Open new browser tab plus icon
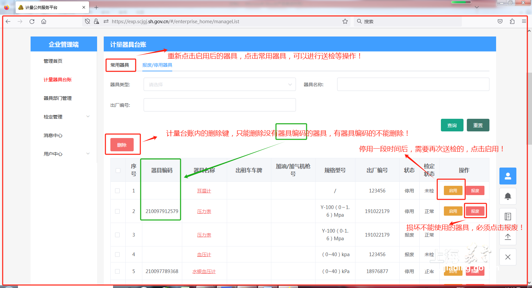 point(96,7)
